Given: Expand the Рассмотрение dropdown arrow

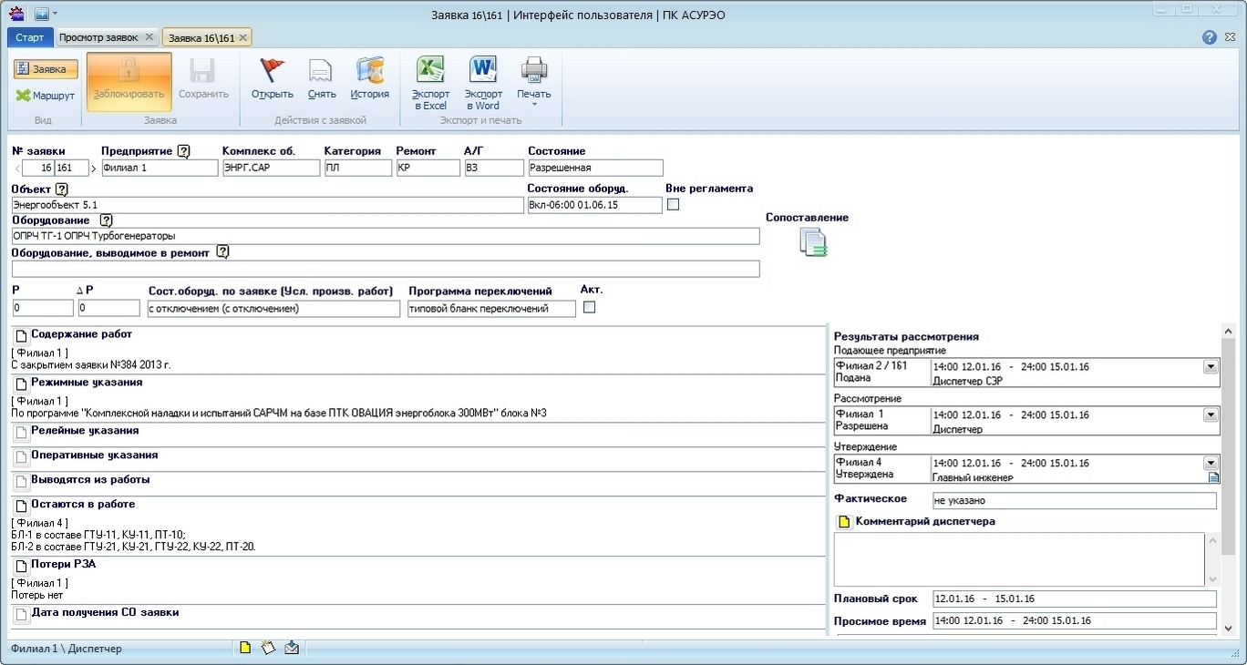Looking at the screenshot, I should (x=1211, y=415).
